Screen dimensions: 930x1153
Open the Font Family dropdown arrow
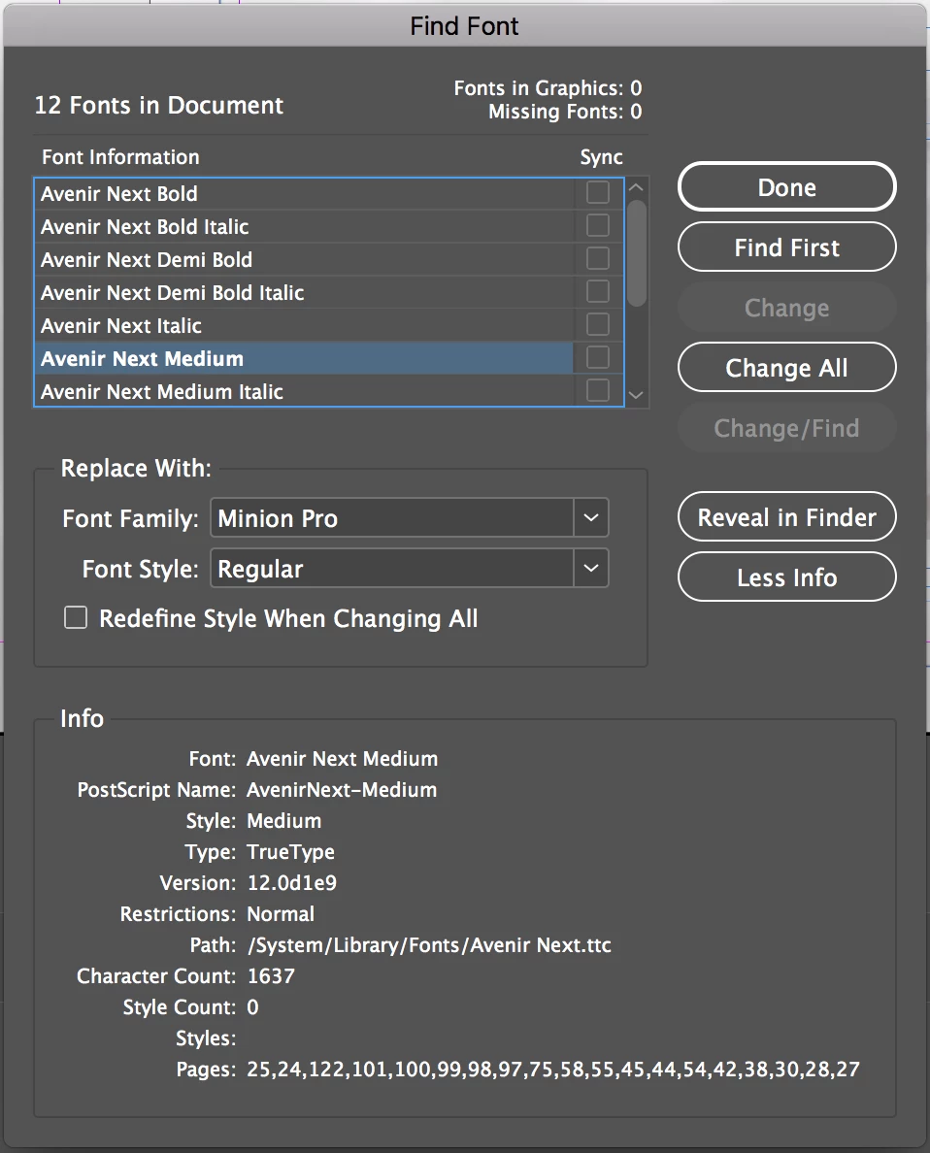[x=591, y=517]
